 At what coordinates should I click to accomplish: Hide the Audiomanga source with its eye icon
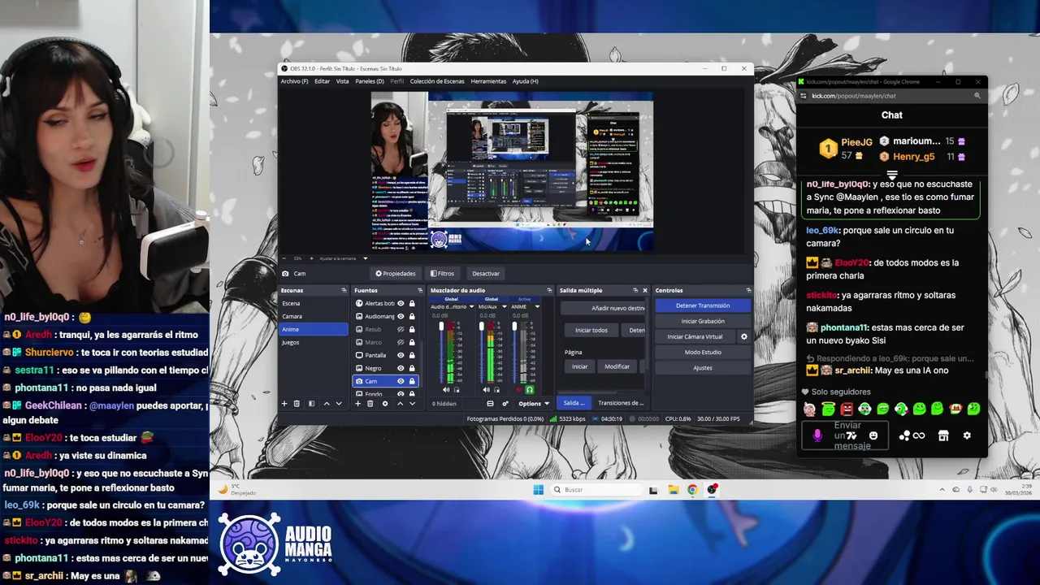(401, 316)
